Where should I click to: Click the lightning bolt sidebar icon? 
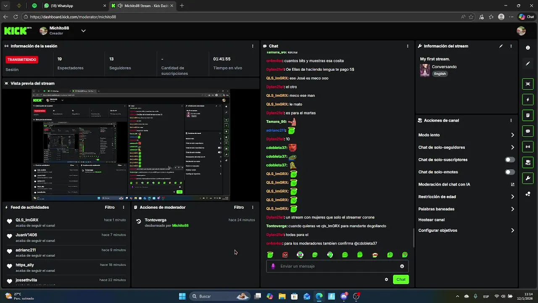[528, 100]
